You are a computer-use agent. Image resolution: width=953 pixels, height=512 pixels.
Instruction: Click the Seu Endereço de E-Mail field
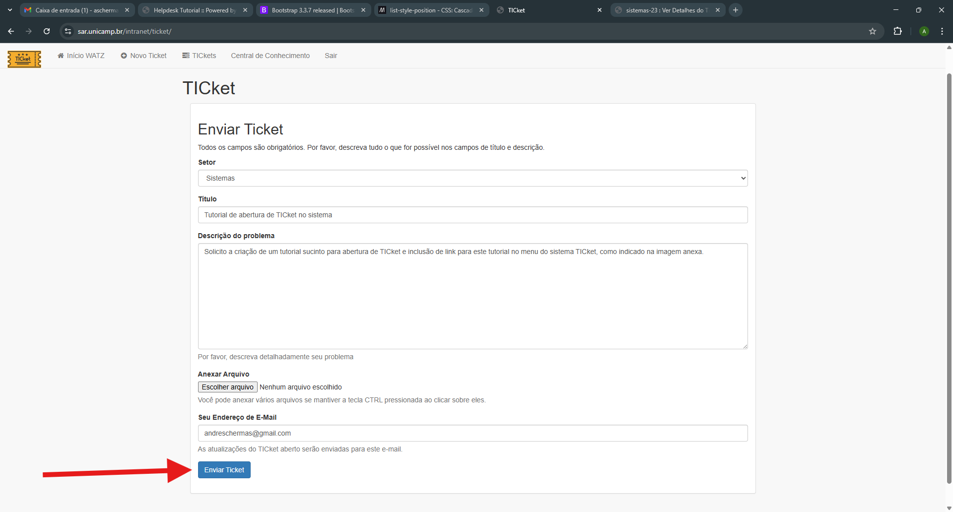point(473,433)
